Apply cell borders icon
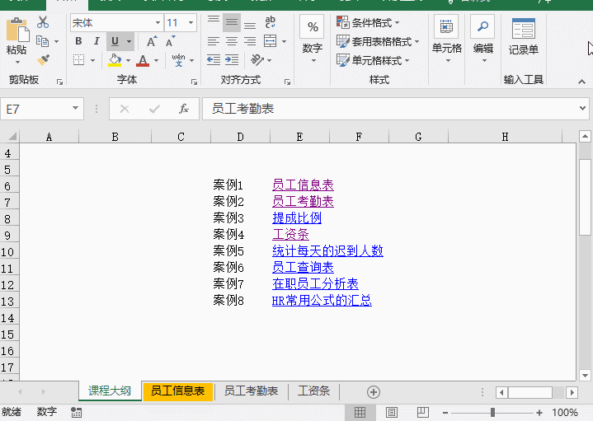 point(78,59)
